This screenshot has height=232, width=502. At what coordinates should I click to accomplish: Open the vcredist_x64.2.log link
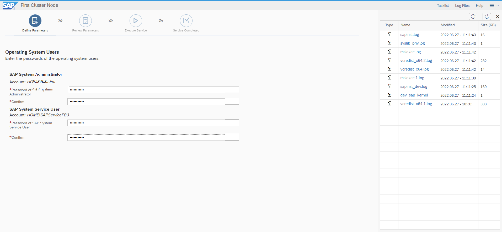[416, 61]
